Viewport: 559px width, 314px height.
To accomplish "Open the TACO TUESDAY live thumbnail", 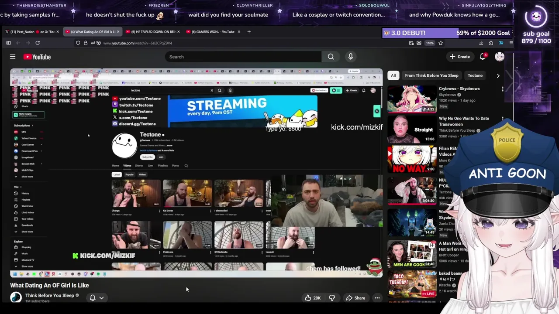I will click(x=412, y=284).
